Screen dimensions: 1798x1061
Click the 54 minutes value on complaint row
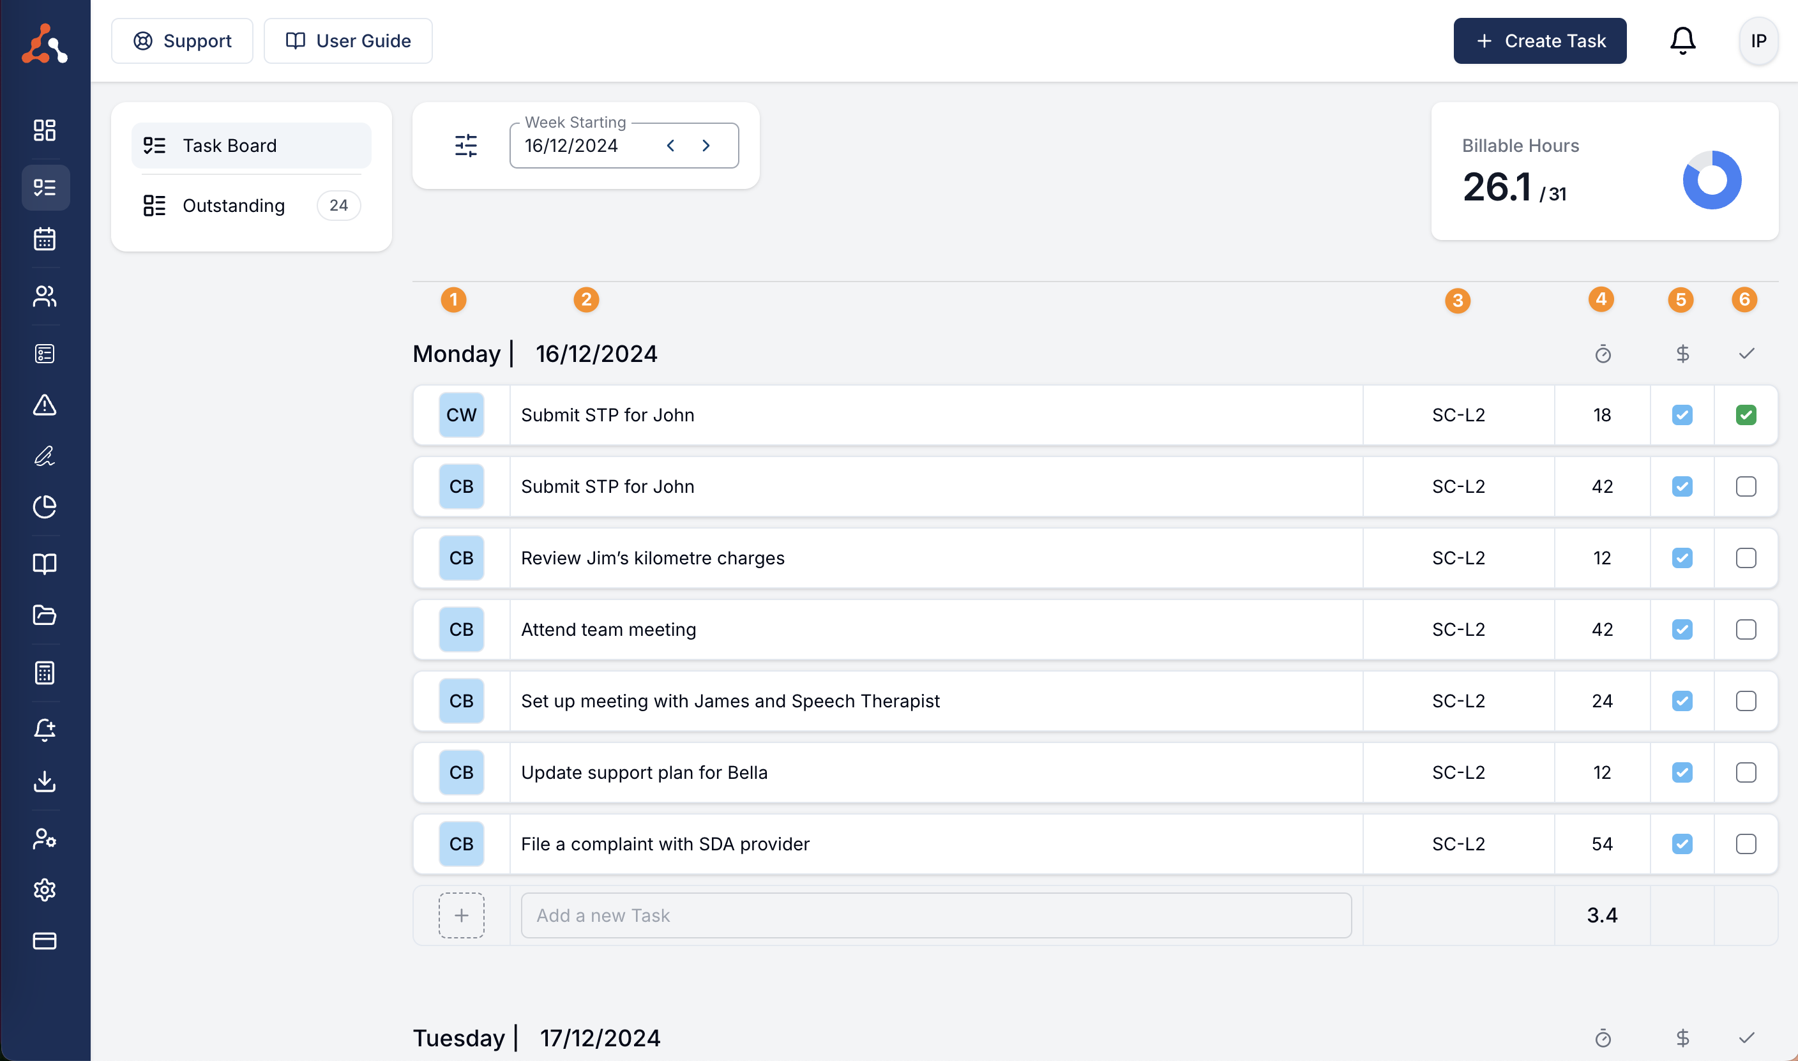(1602, 844)
